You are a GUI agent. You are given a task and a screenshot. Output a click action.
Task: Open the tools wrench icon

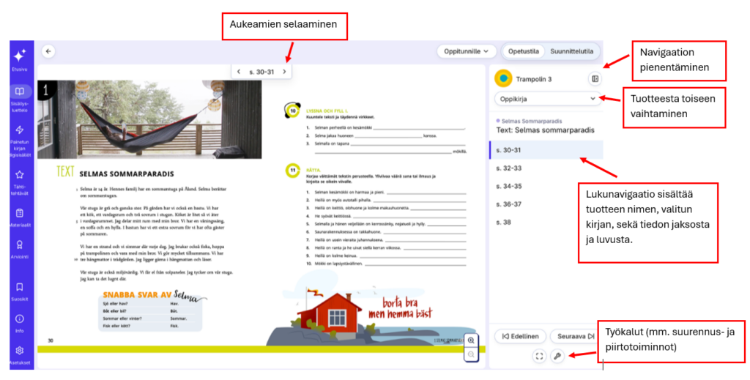point(557,357)
